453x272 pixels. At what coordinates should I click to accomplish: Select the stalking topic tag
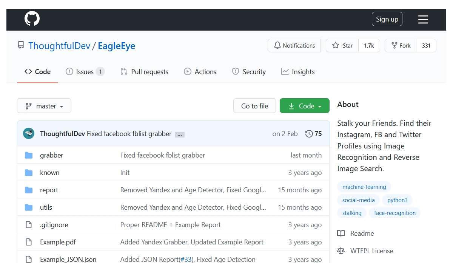click(x=352, y=213)
